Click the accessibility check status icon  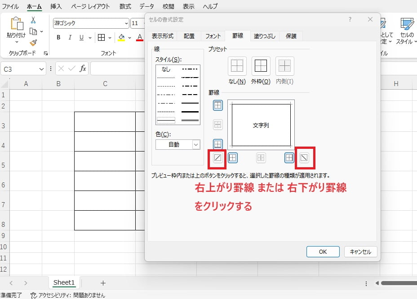[x=33, y=295]
